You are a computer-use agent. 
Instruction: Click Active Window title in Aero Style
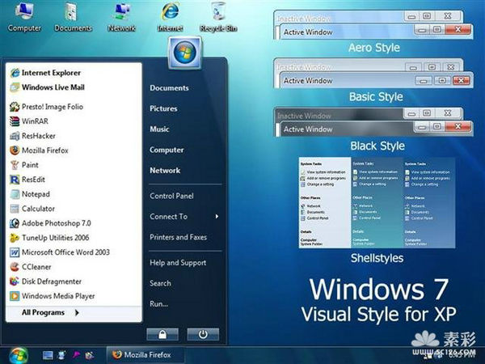coord(308,32)
